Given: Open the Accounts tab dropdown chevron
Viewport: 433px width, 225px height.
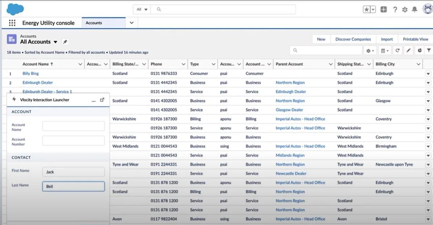Looking at the screenshot, I should pyautogui.click(x=132, y=23).
